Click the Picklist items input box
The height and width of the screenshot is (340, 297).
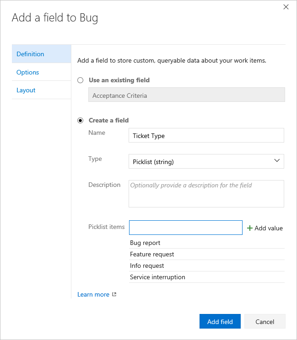(x=185, y=228)
